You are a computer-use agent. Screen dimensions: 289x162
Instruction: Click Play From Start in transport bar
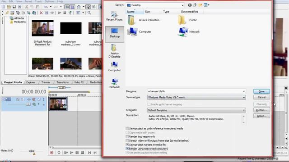66,153
